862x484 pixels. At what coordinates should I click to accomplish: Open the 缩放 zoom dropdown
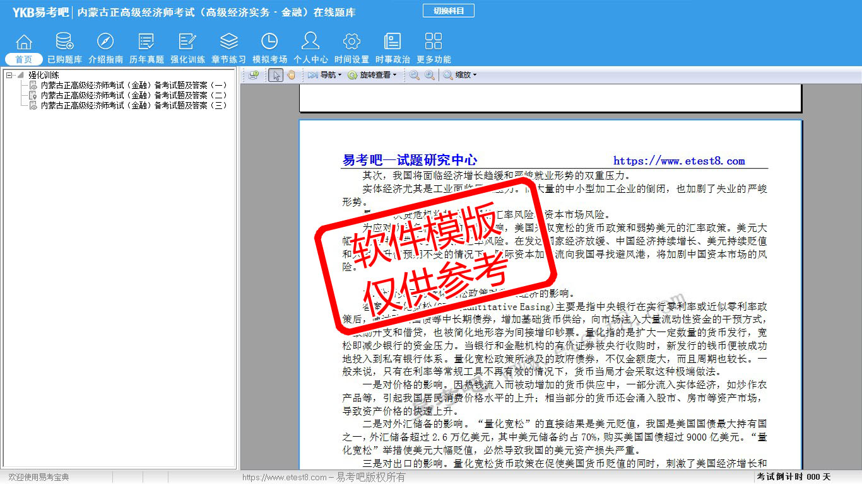[x=459, y=75]
